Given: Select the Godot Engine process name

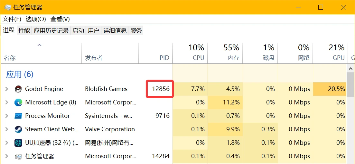Looking at the screenshot, I should click(44, 89).
